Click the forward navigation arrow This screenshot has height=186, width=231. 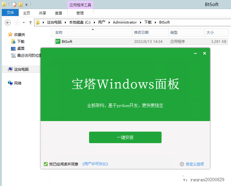17,23
